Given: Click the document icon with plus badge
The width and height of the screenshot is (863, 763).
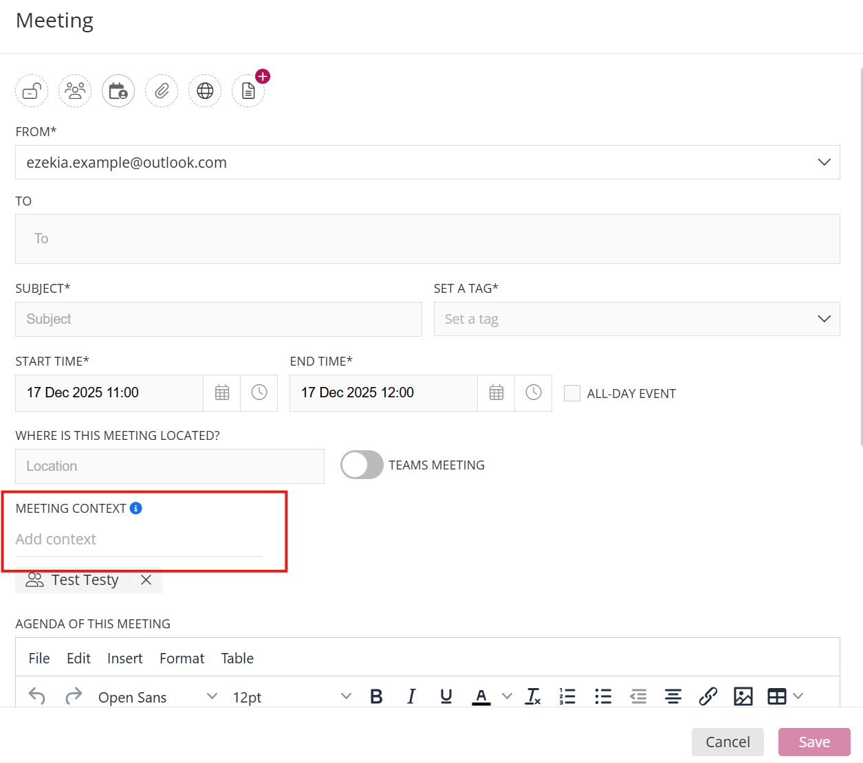Looking at the screenshot, I should click(x=248, y=91).
